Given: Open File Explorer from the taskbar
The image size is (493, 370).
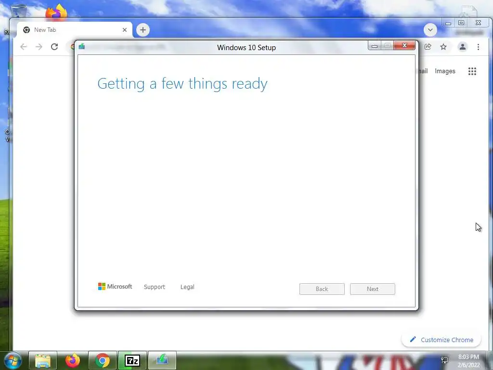Looking at the screenshot, I should tap(43, 360).
